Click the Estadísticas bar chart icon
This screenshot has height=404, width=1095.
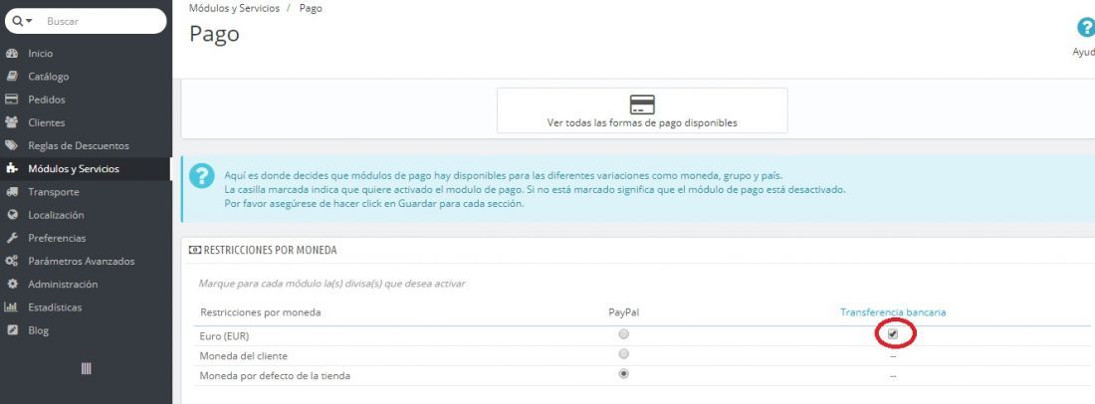(x=11, y=307)
